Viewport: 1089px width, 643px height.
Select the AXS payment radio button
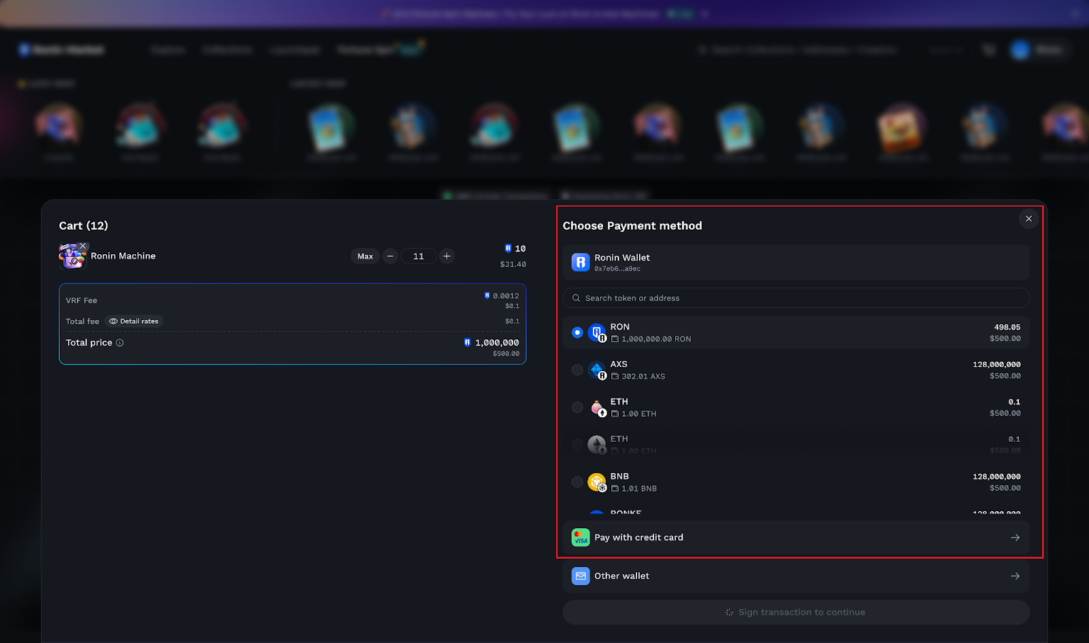tap(577, 370)
